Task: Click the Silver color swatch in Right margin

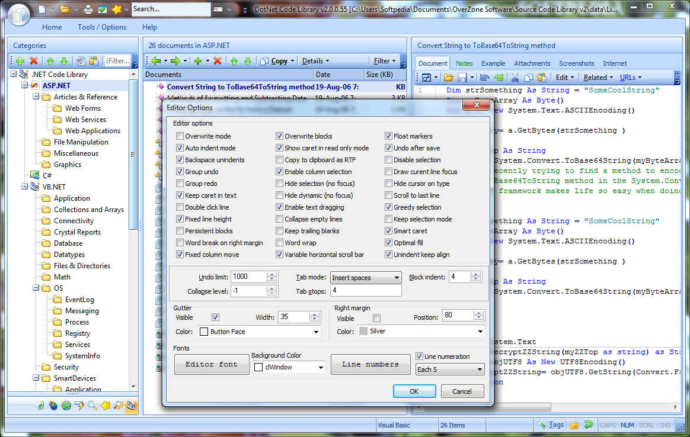Action: click(x=363, y=332)
